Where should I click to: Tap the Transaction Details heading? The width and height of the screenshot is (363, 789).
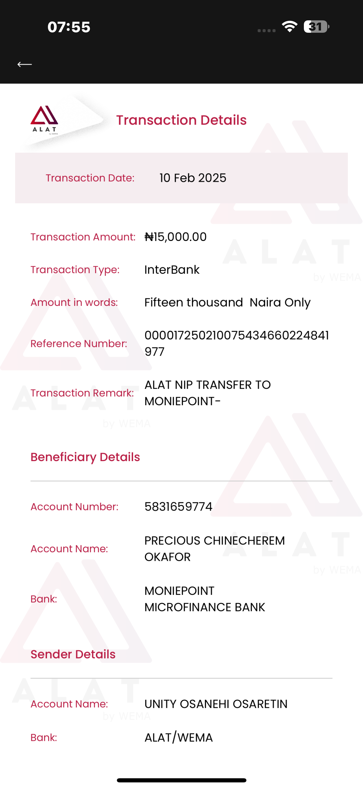[181, 120]
